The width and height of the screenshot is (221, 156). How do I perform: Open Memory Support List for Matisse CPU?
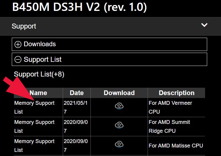pyautogui.click(x=34, y=145)
